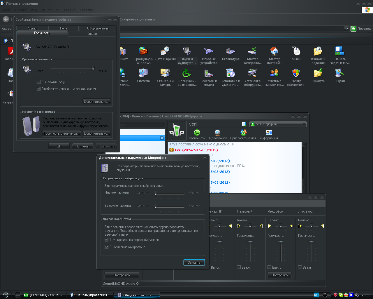The width and height of the screenshot is (373, 299).
Task: Click speaker Дополнительно button in Настройка динамиков
Action: click(x=96, y=133)
